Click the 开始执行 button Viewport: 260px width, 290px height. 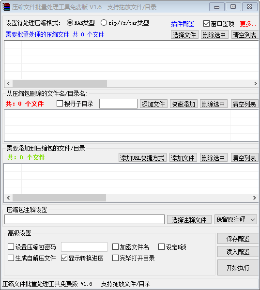point(238,267)
